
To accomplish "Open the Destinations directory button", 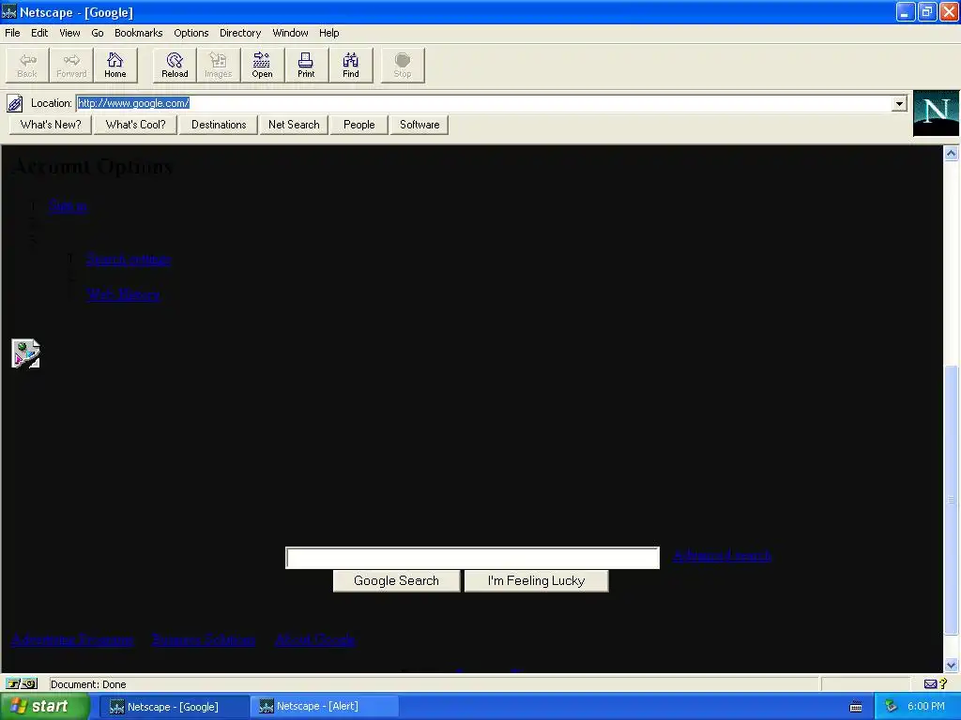I will [x=219, y=125].
